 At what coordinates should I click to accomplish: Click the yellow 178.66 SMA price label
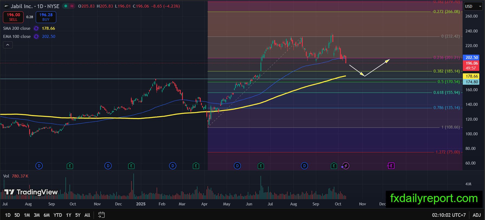pyautogui.click(x=471, y=76)
